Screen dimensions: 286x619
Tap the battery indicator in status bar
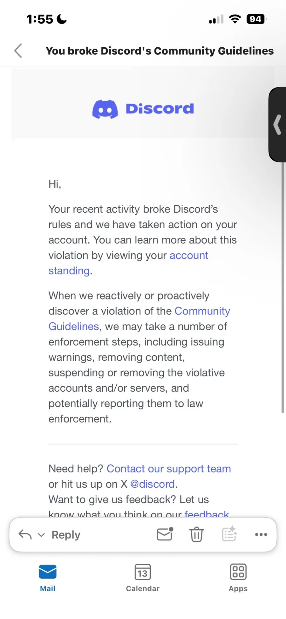tap(256, 19)
